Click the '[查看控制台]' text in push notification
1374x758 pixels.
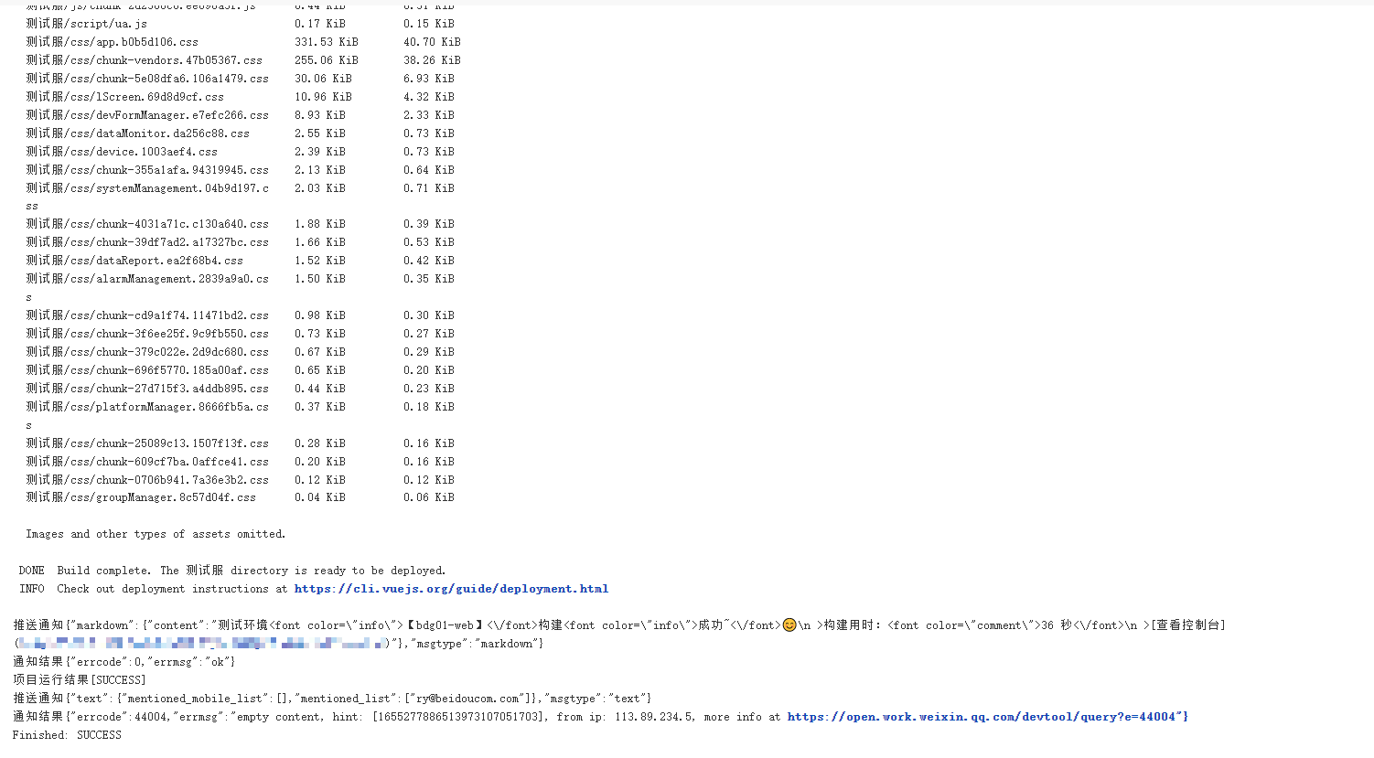(1187, 625)
